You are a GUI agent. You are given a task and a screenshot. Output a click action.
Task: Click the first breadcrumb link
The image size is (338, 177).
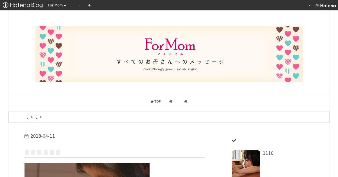click(28, 117)
